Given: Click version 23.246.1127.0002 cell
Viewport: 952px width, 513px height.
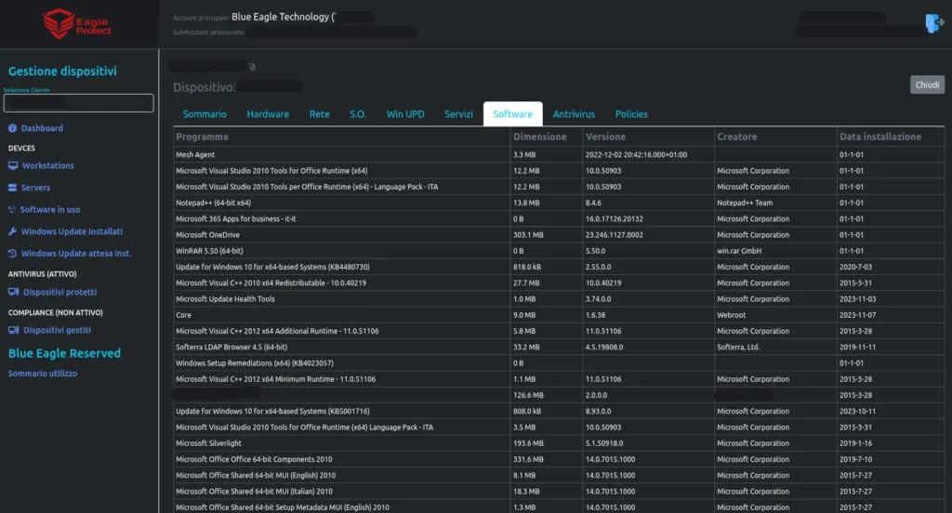Looking at the screenshot, I should click(648, 235).
